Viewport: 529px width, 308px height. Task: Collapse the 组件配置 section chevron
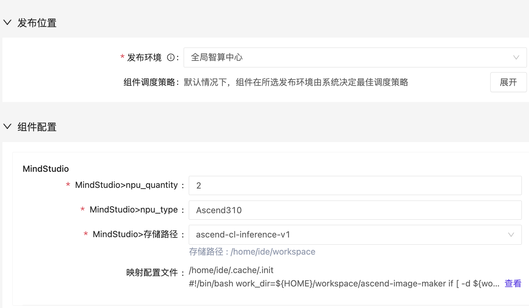click(7, 127)
